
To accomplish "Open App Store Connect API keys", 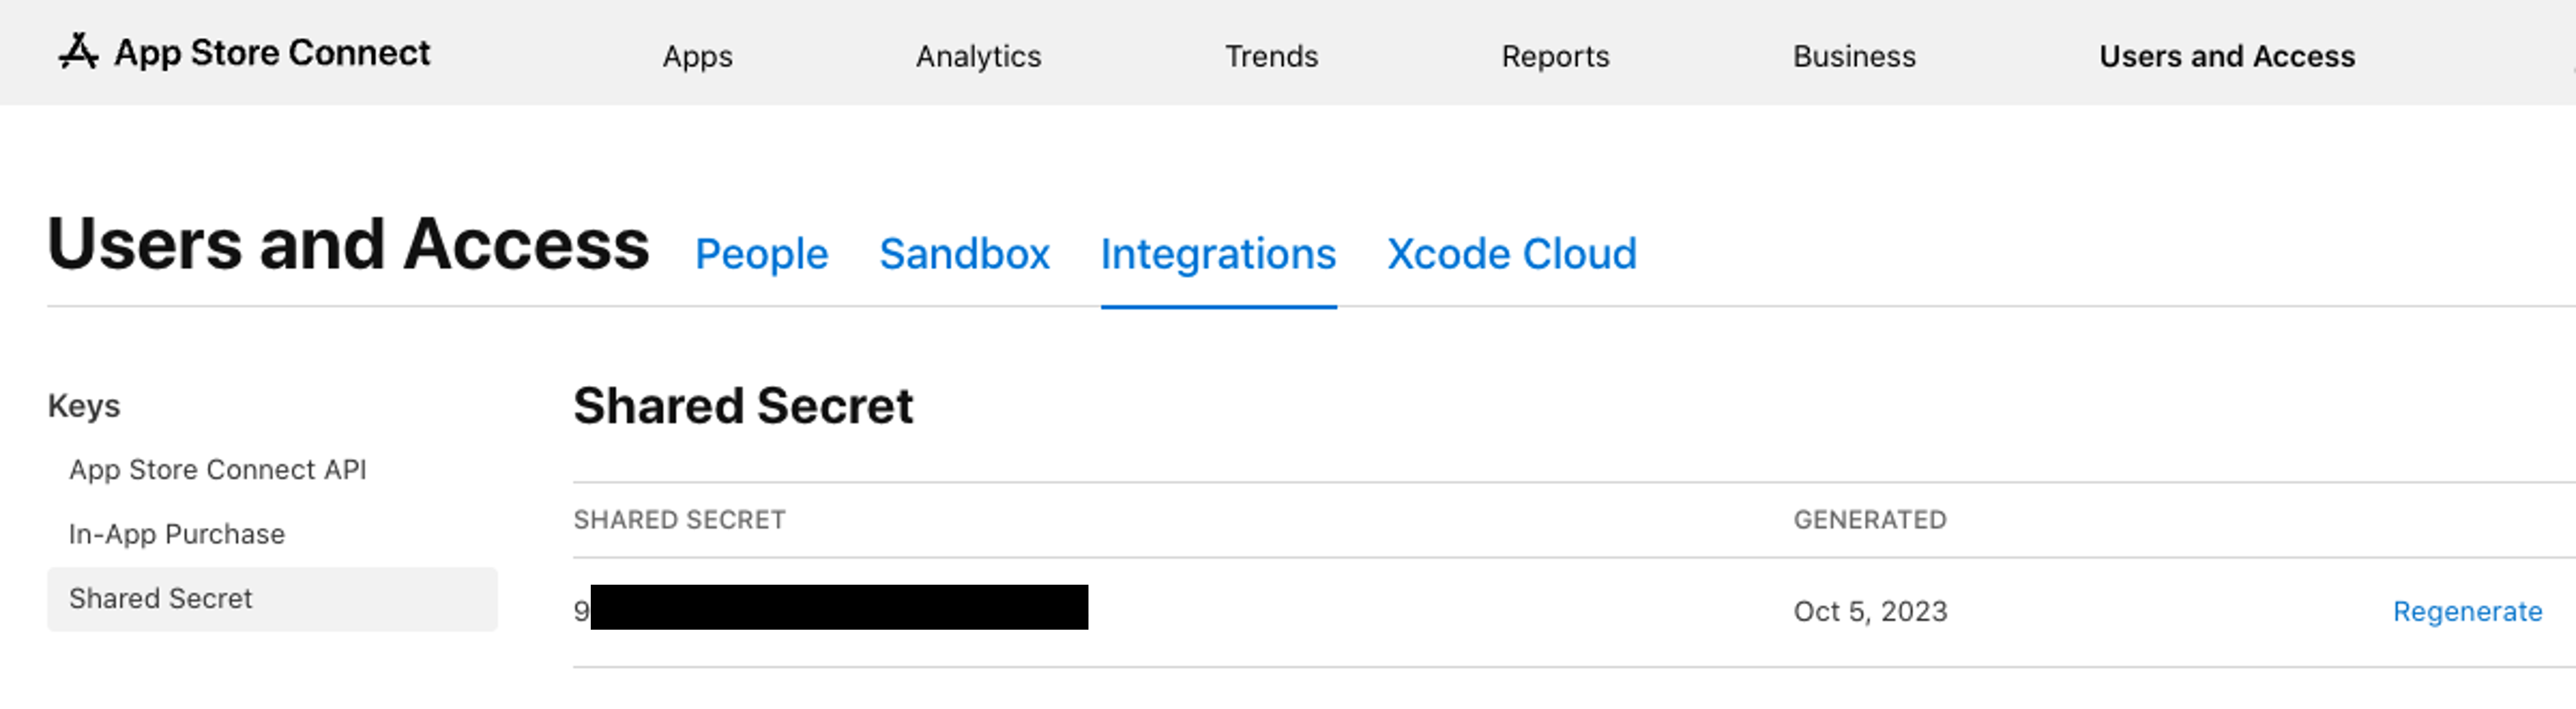I will (217, 470).
